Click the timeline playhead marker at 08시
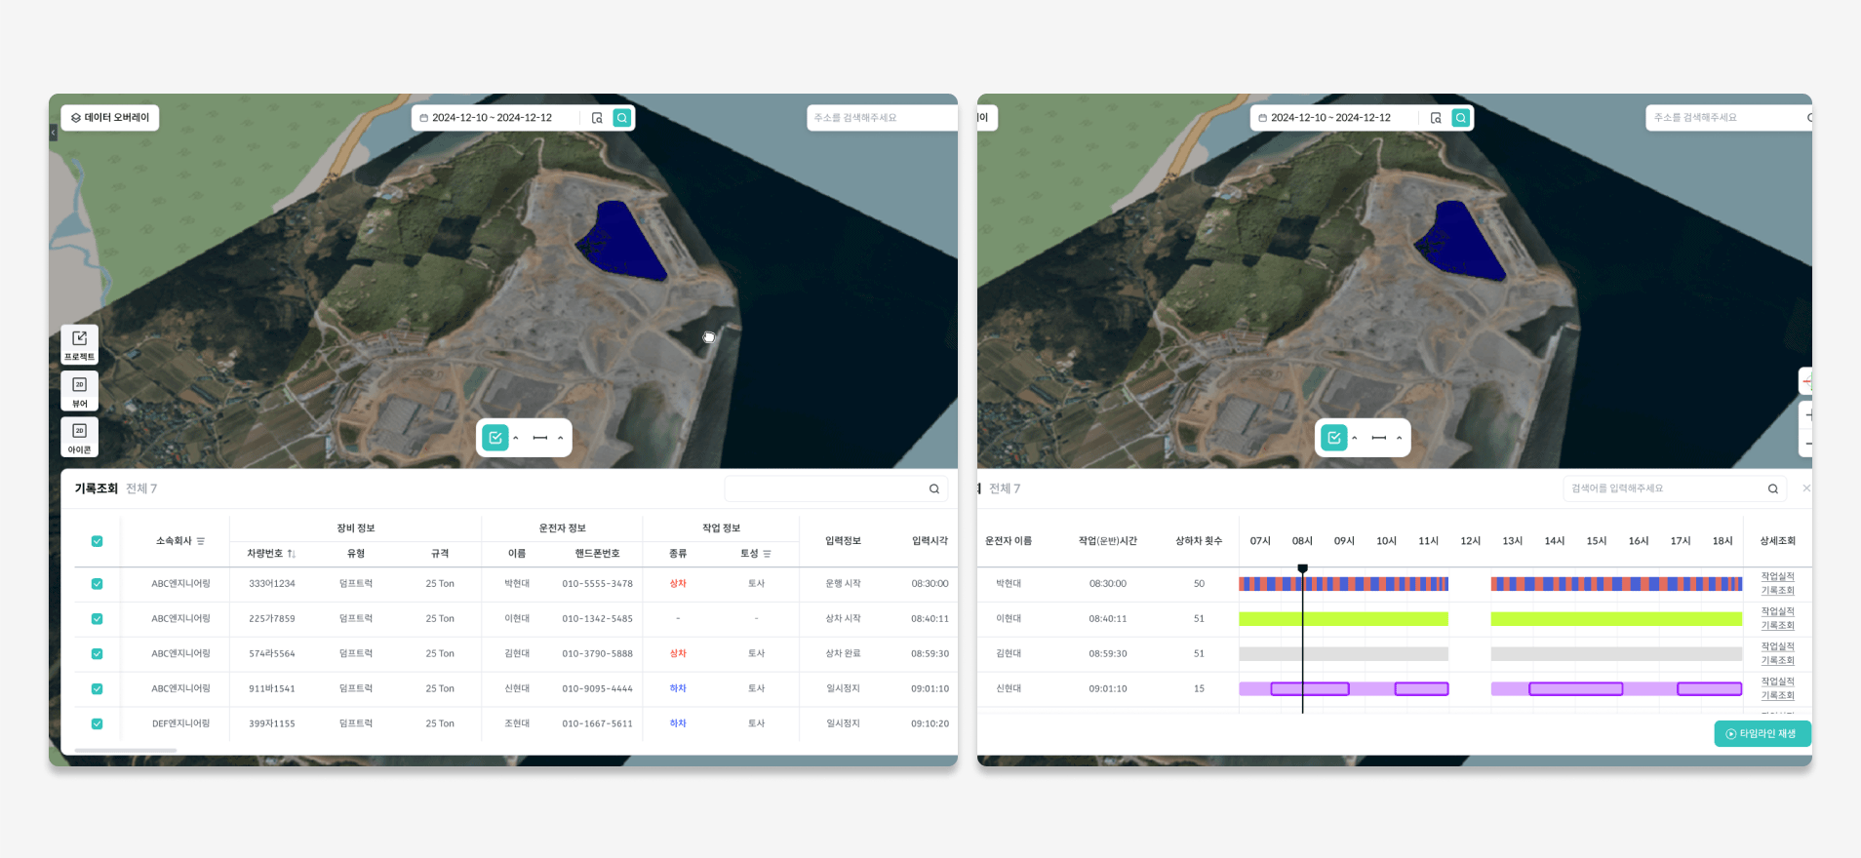The image size is (1861, 858). click(1302, 568)
